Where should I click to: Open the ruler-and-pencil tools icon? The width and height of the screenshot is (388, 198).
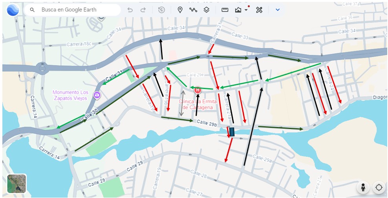click(x=259, y=10)
